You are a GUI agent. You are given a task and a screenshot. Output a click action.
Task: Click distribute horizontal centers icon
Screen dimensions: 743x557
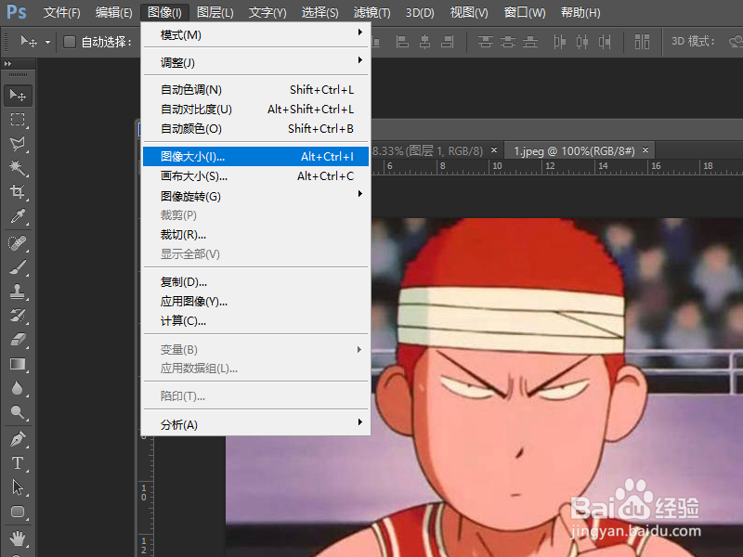click(582, 42)
